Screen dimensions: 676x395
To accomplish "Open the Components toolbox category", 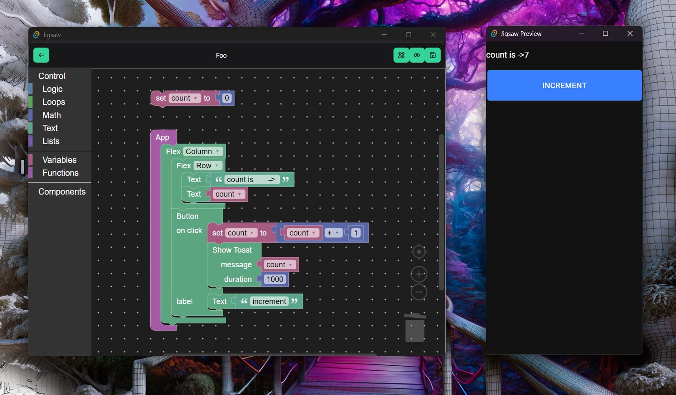I will (x=62, y=192).
